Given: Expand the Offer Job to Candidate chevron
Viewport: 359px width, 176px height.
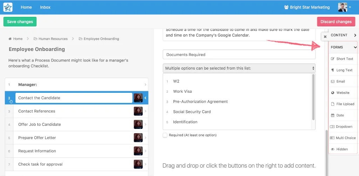Looking at the screenshot, I should pos(145,124).
